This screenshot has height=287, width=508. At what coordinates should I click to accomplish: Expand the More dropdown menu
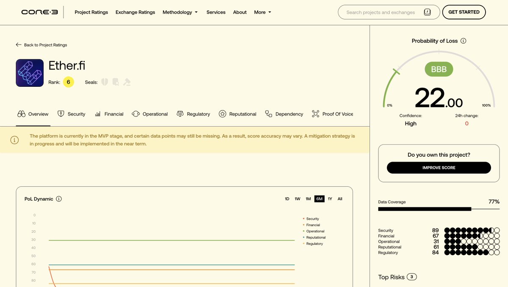point(263,12)
